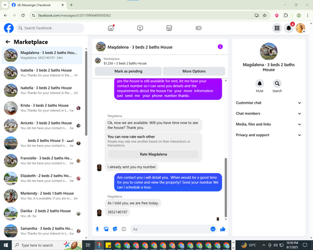
Task: Open the Facebook home logo
Action: point(9,28)
